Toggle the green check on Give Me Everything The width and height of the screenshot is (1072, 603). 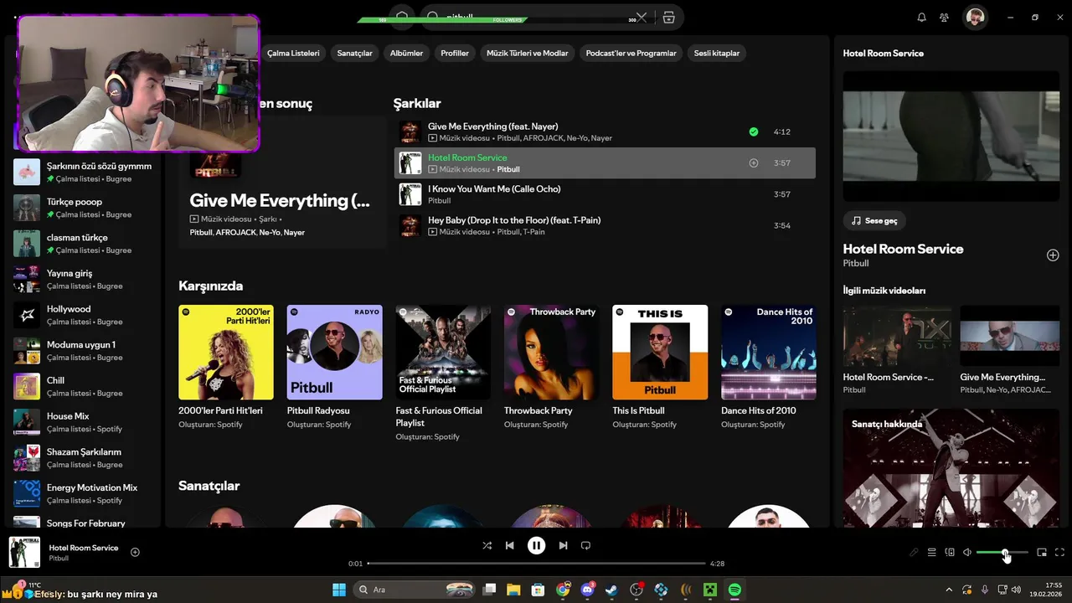point(753,131)
